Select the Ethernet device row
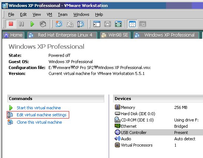Screen dimensions: 203x158 pyautogui.click(x=159, y=126)
